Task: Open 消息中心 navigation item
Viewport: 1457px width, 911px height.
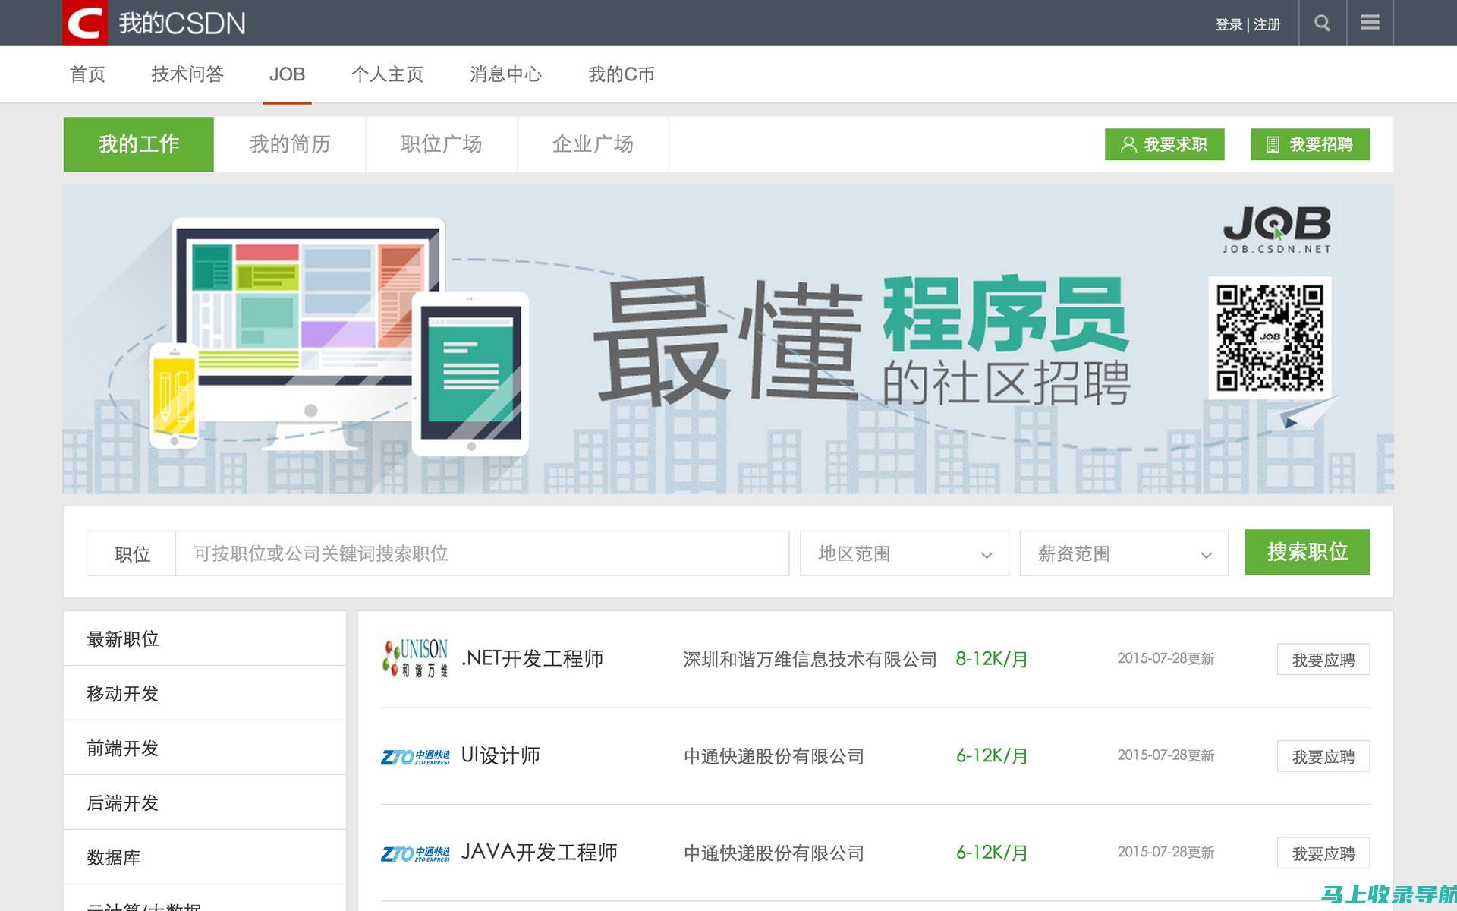Action: tap(505, 74)
